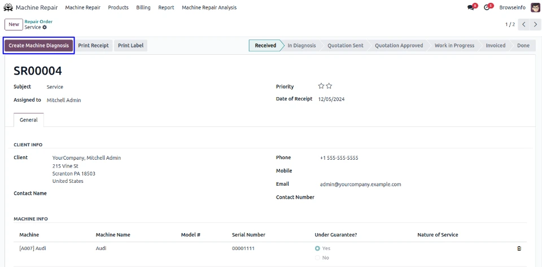542x267 pixels.
Task: Click the Machine Repair app logo icon
Action: [x=8, y=7]
